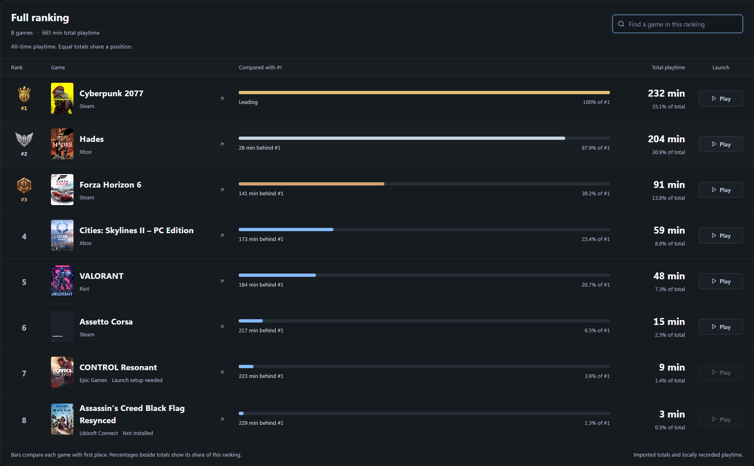Play Assetto Corsa
Viewport: 754px width, 466px height.
tap(721, 327)
